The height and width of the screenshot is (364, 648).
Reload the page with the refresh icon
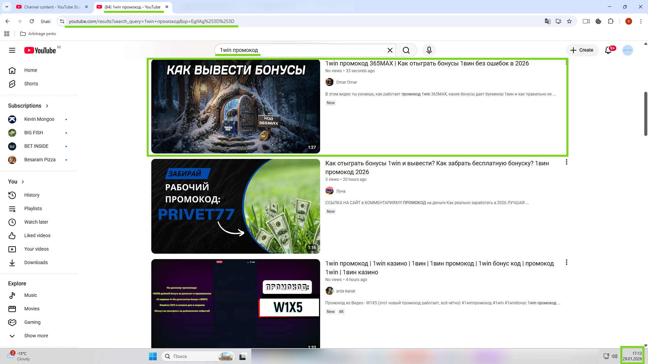click(32, 21)
